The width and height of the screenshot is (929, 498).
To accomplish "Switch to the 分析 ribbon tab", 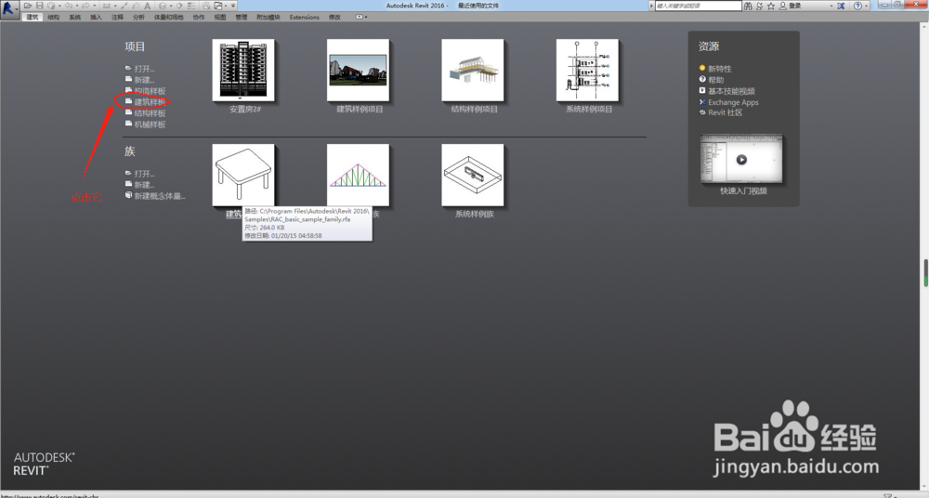I will 138,18.
